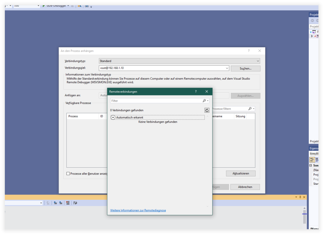Image resolution: width=324 pixels, height=234 pixels.
Task: Click the 'Suchen...' button
Action: click(x=245, y=68)
